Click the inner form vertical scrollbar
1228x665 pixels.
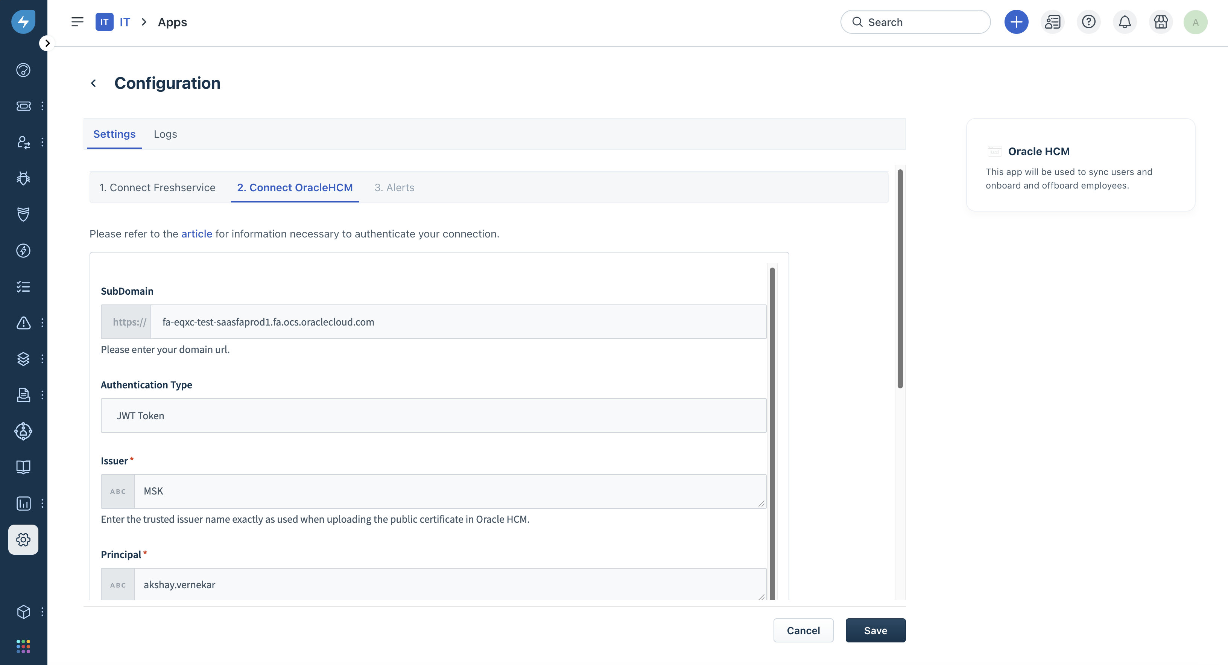[772, 429]
